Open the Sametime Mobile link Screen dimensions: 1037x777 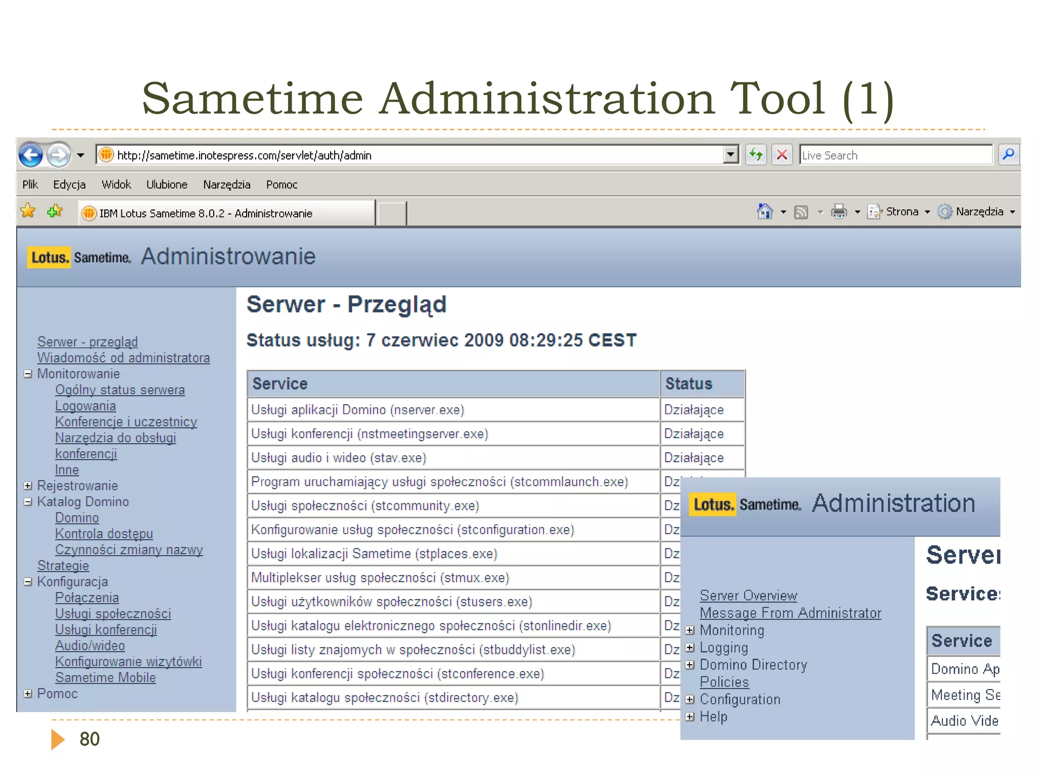click(x=105, y=678)
